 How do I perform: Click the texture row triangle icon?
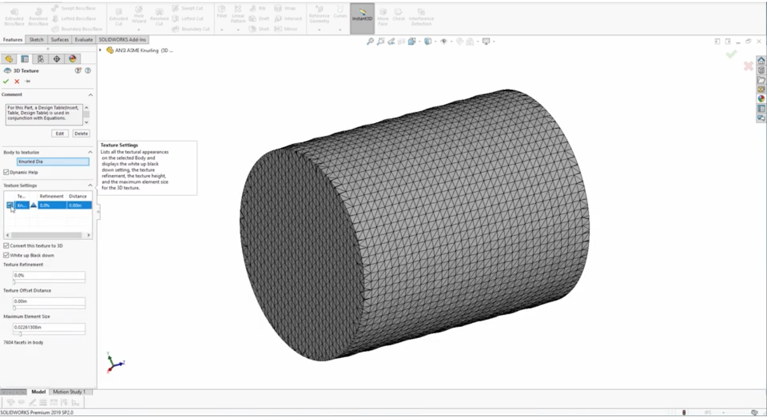pos(34,205)
